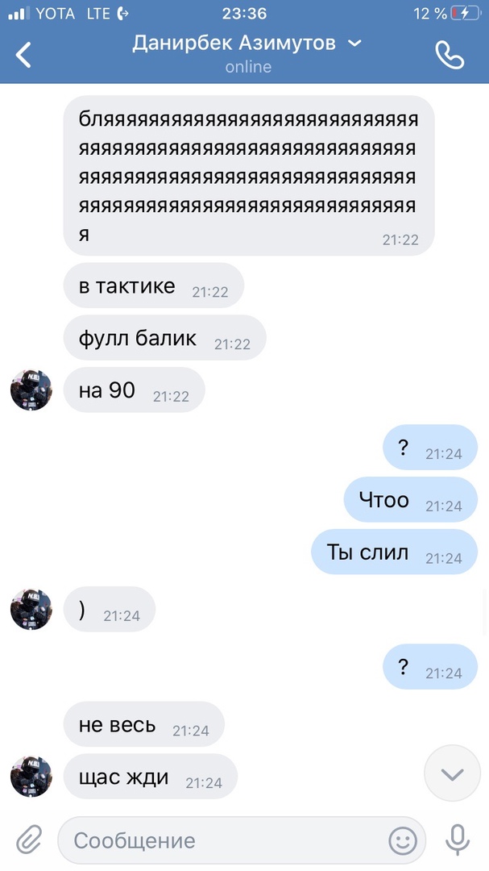The width and height of the screenshot is (489, 871).
Task: Open emoji picker smiley icon
Action: pos(403,840)
